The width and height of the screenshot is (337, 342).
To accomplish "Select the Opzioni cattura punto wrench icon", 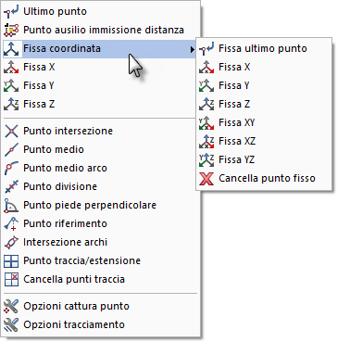I will click(11, 307).
